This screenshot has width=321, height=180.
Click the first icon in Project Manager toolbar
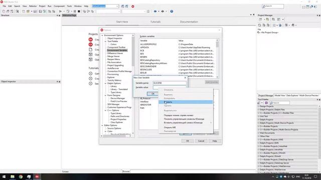click(x=260, y=19)
